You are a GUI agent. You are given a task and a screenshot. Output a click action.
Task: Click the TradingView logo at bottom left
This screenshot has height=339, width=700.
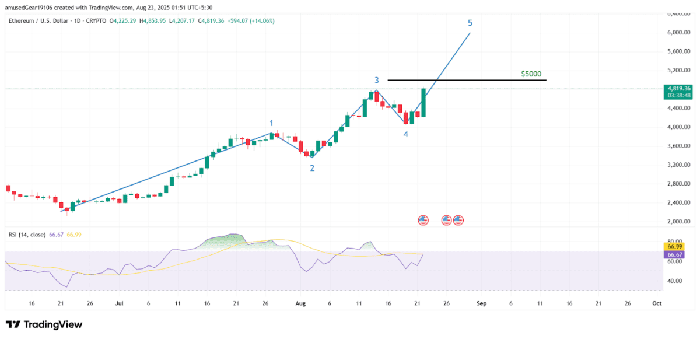[x=44, y=324]
